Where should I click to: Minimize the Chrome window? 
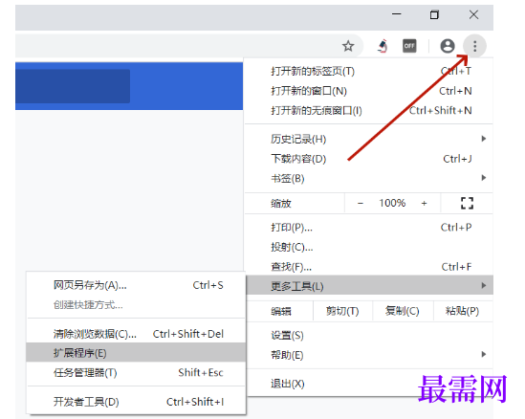click(397, 14)
